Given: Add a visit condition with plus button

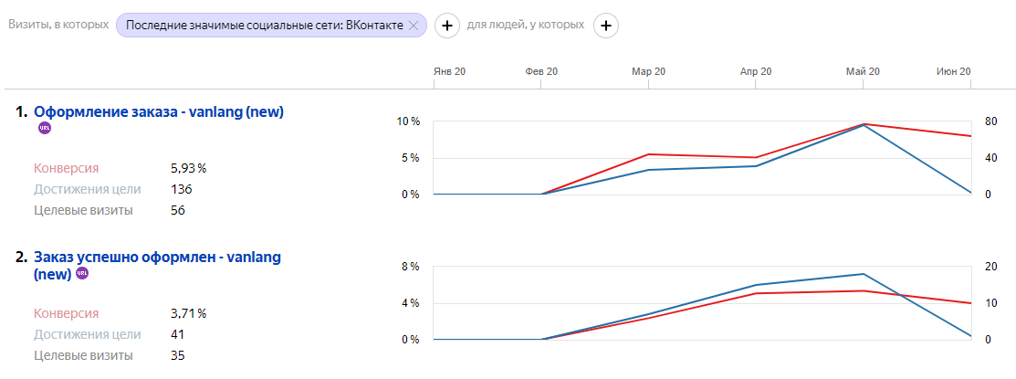Looking at the screenshot, I should [446, 26].
